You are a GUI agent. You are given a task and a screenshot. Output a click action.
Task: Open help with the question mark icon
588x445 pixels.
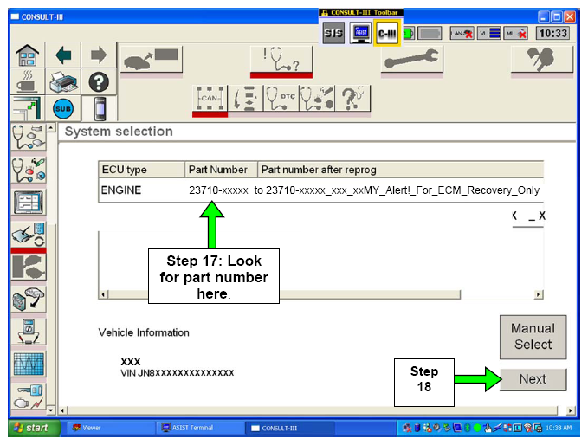click(98, 82)
